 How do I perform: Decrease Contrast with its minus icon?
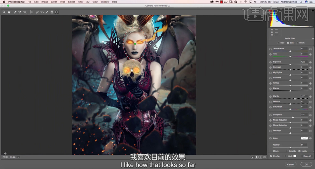tap(270, 67)
